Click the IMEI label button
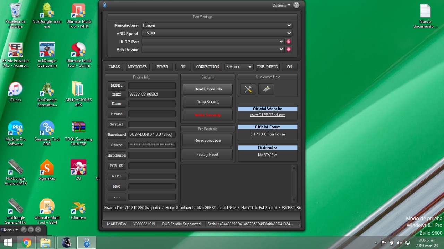This screenshot has width=444, height=249. pyautogui.click(x=117, y=94)
